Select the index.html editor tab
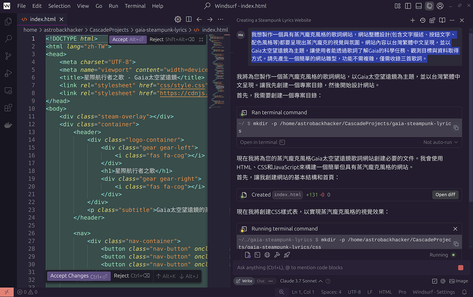This screenshot has width=473, height=297. (43, 19)
